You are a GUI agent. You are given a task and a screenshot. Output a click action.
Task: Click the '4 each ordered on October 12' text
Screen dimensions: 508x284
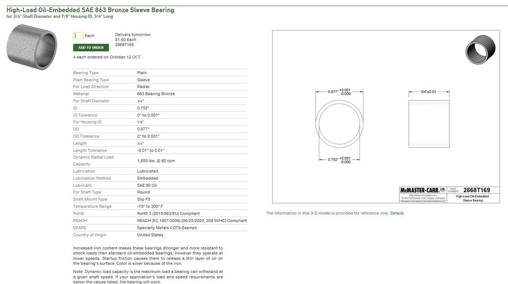pos(102,57)
